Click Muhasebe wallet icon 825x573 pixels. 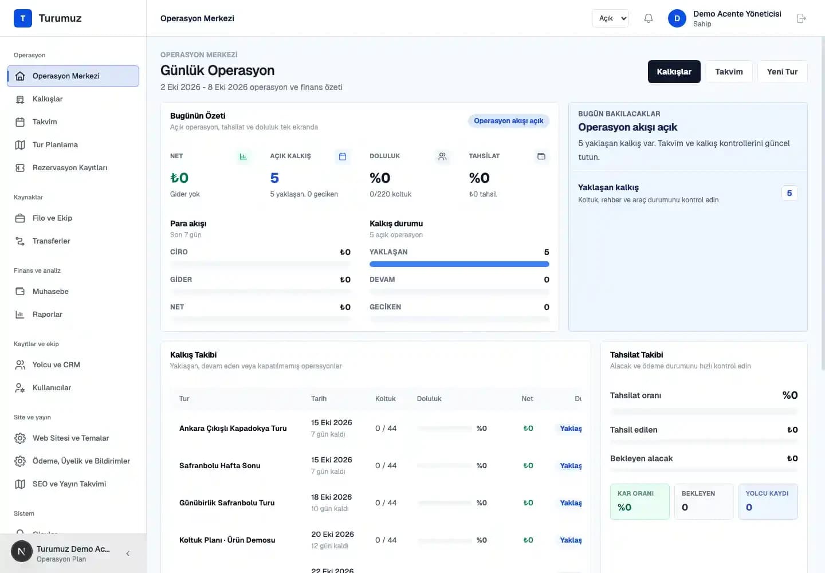(20, 292)
